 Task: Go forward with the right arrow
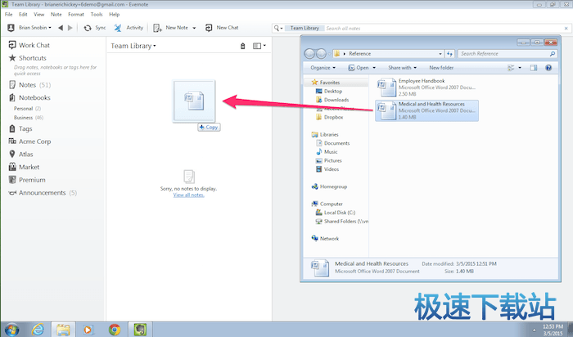point(70,28)
